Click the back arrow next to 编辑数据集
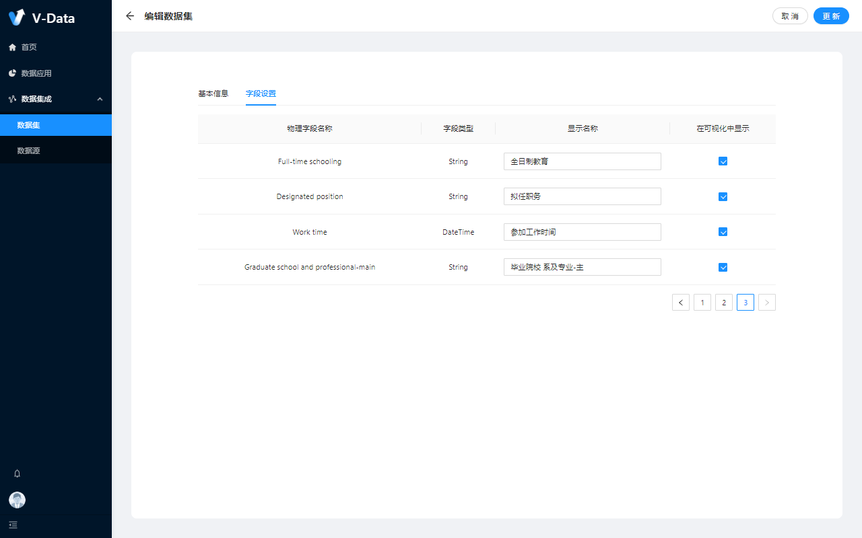Image resolution: width=862 pixels, height=538 pixels. click(x=130, y=16)
